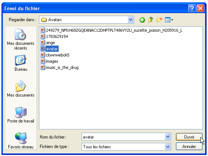
Task: Click the Ouvrir button
Action: [x=189, y=137]
